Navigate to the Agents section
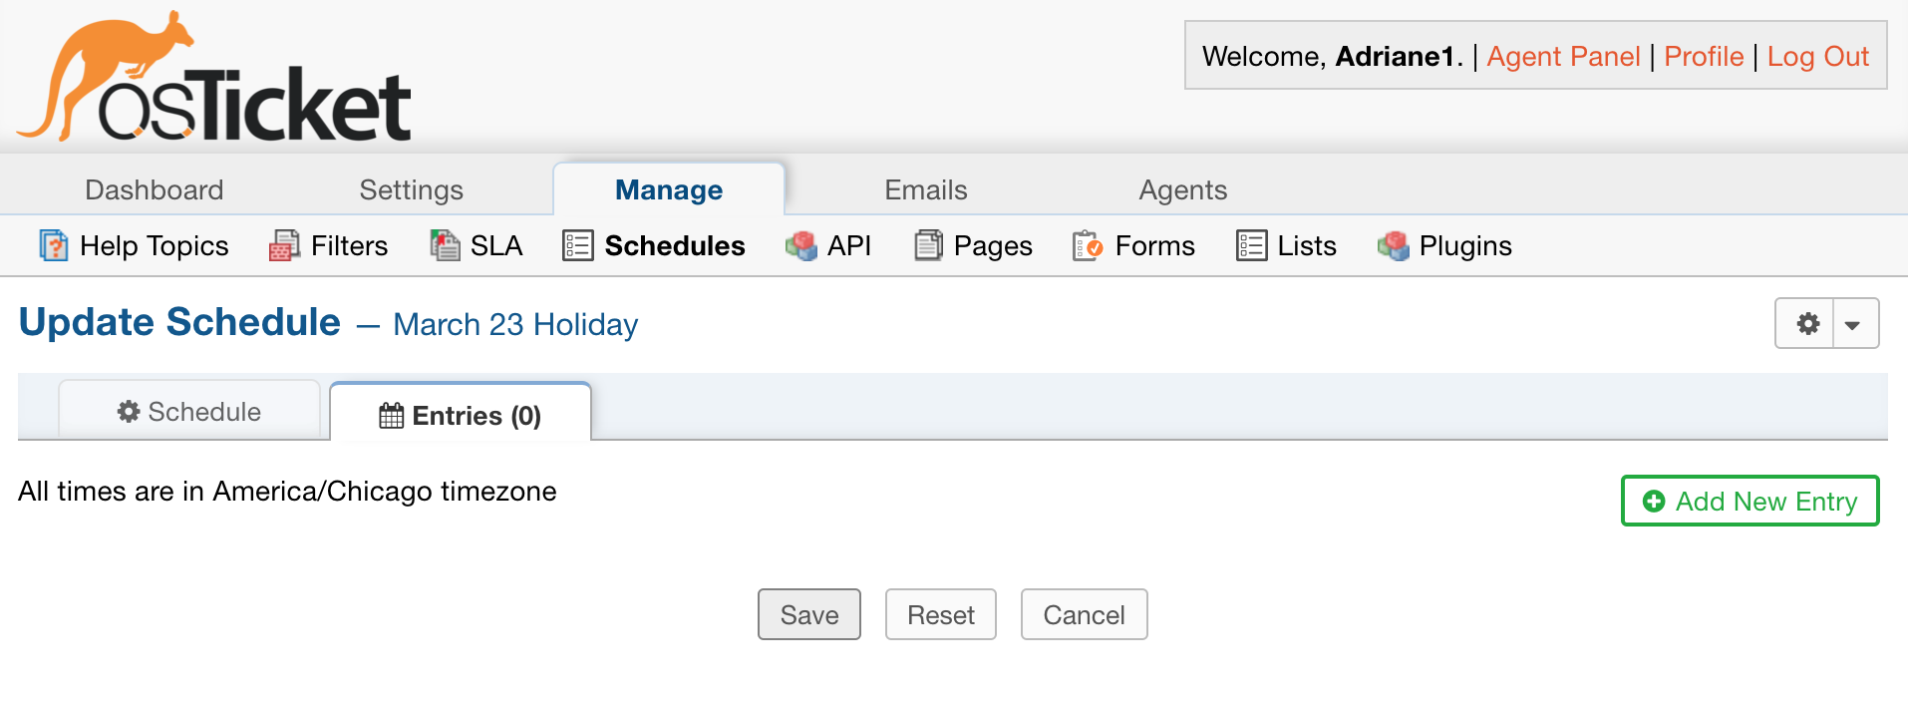This screenshot has width=1908, height=702. (1182, 188)
